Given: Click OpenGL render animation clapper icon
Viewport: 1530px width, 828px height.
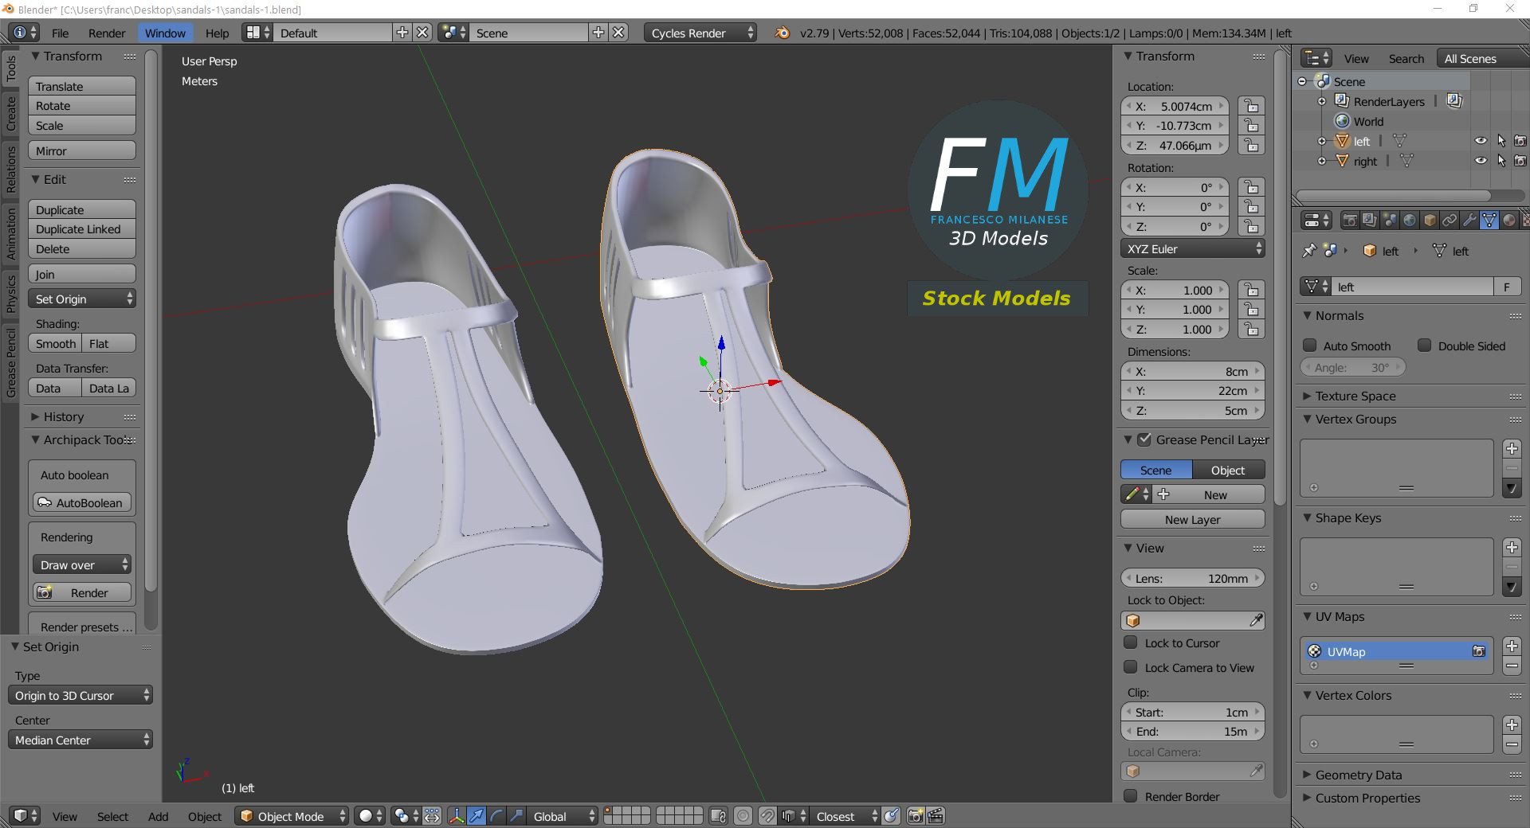Looking at the screenshot, I should [936, 816].
